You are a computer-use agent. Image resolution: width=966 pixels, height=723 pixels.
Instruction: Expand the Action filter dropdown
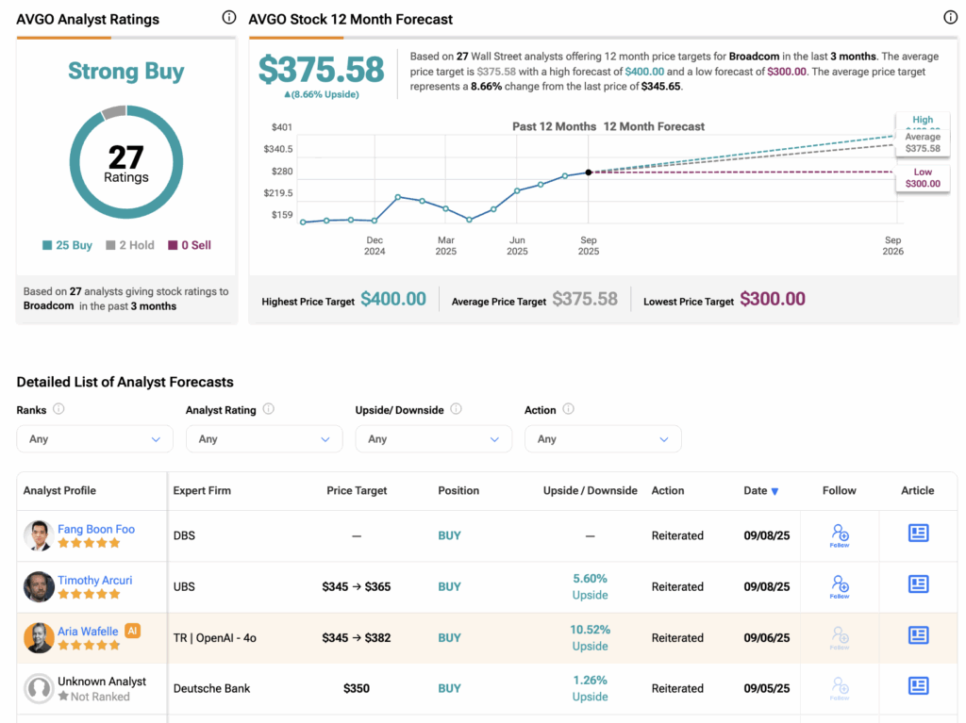coord(603,439)
